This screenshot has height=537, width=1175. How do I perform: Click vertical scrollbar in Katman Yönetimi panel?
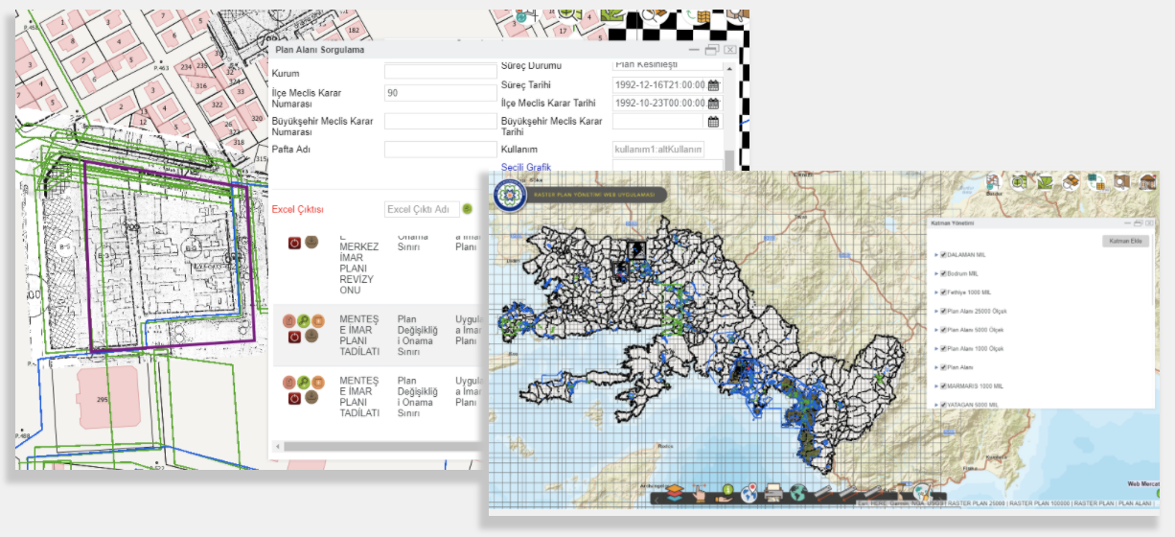click(x=1153, y=268)
